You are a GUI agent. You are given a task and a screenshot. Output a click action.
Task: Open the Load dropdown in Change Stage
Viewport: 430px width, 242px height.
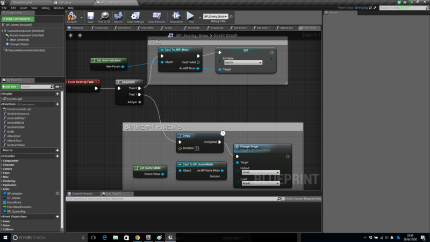coord(261,183)
